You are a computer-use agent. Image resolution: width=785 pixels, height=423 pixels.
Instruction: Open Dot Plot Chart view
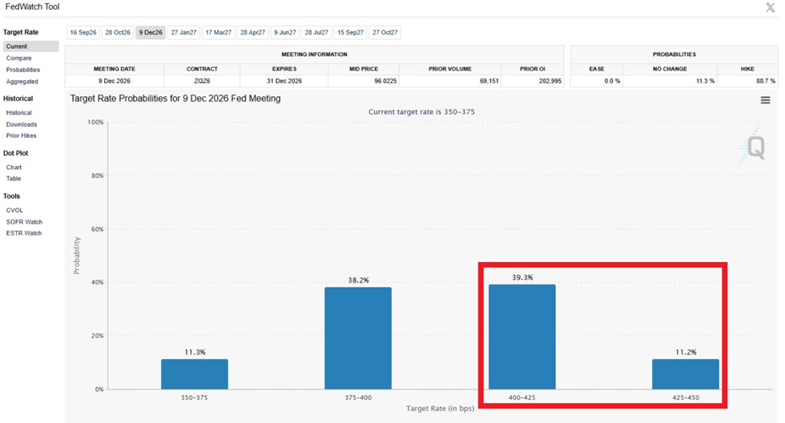click(x=14, y=167)
